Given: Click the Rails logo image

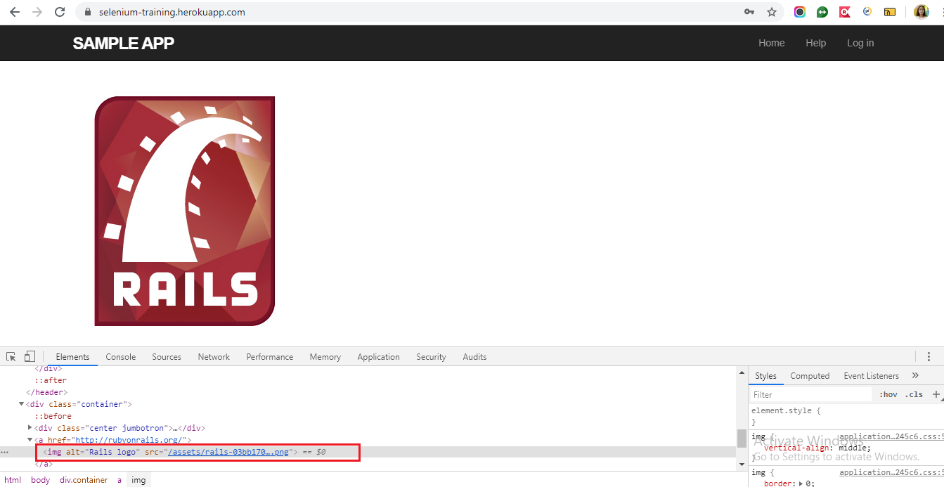Looking at the screenshot, I should [184, 211].
